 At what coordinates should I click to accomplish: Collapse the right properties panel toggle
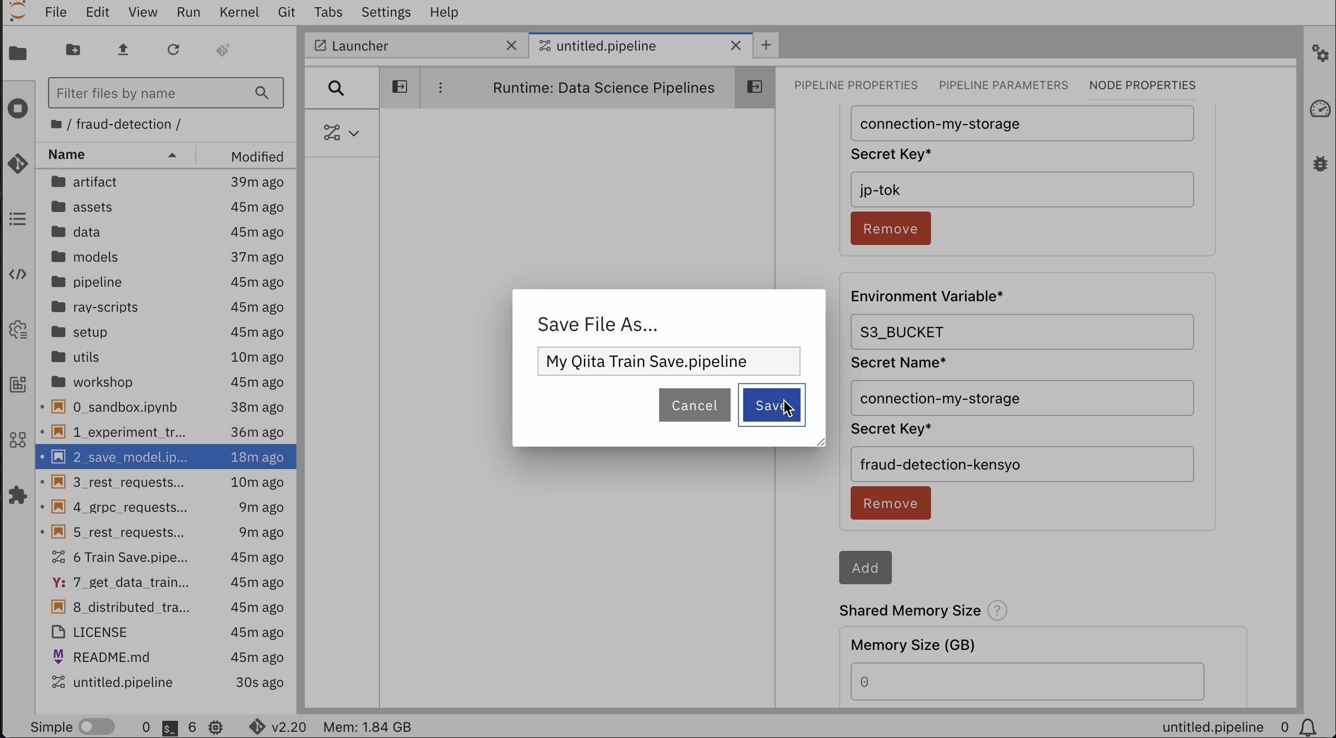pos(755,87)
